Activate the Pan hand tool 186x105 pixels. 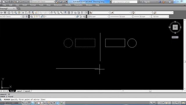click(x=51, y=13)
